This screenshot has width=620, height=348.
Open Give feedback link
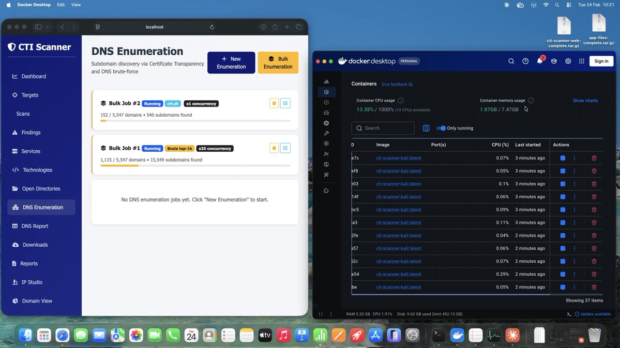[397, 84]
